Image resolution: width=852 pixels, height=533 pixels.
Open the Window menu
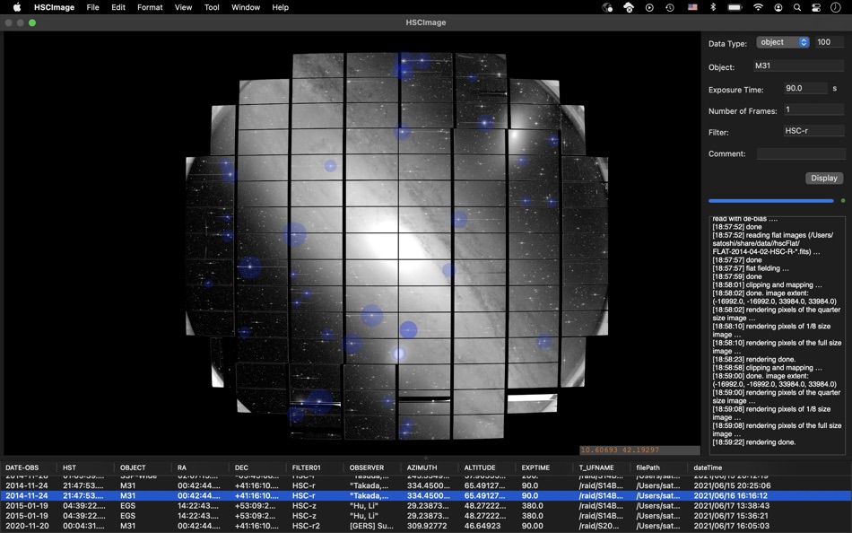pyautogui.click(x=246, y=7)
